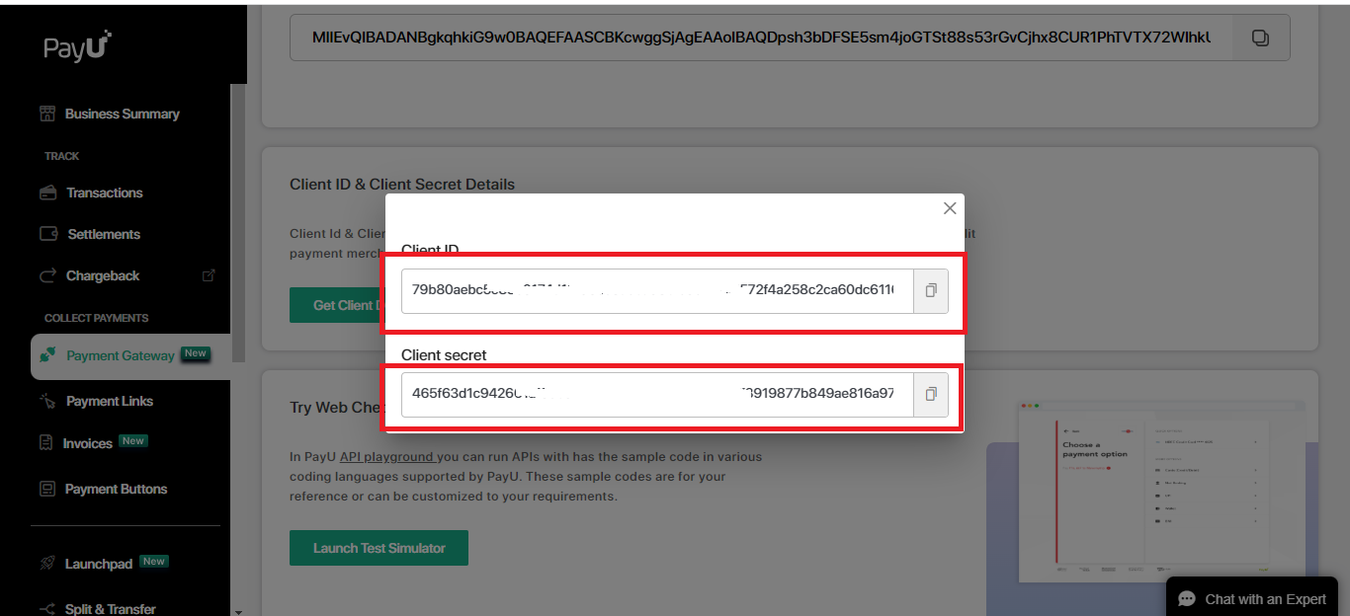
Task: Select Payment Gateway menu item
Action: (120, 355)
